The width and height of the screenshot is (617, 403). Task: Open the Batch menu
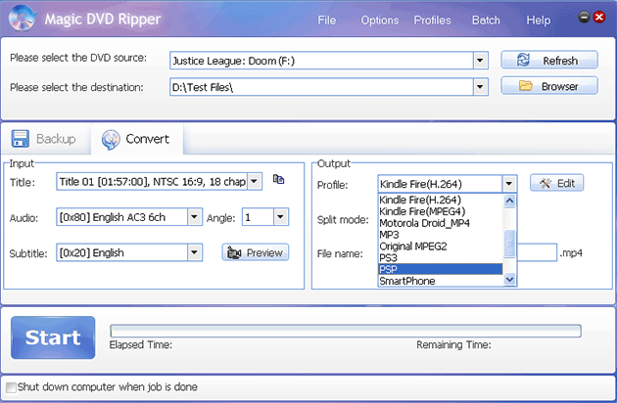pos(486,20)
